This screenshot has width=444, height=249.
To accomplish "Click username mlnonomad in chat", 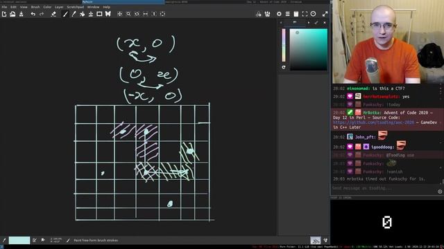I will (x=358, y=89).
